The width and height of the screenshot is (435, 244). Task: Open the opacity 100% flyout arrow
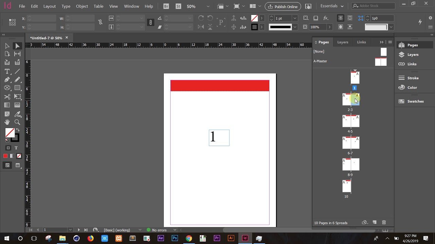point(329,27)
